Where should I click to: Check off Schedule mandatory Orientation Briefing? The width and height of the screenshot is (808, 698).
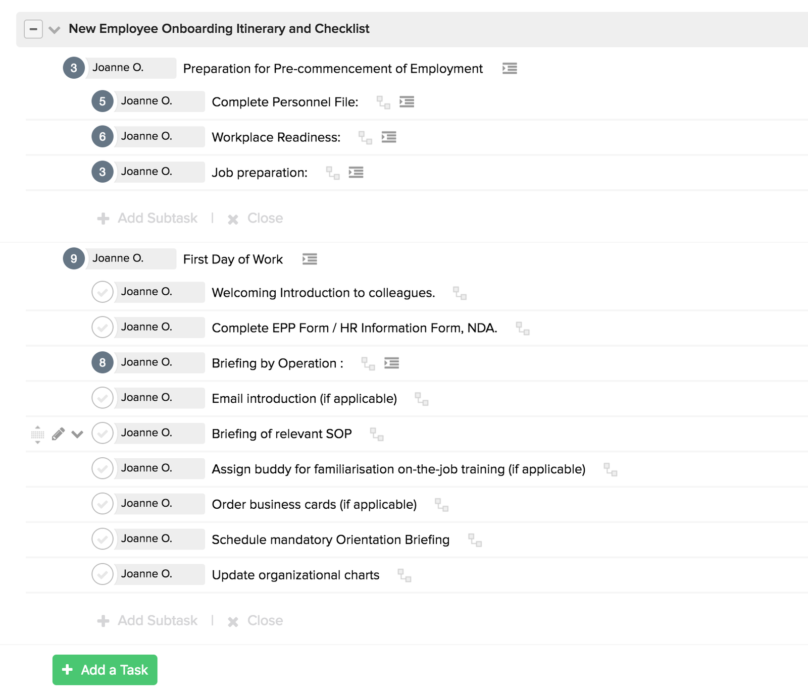[103, 539]
